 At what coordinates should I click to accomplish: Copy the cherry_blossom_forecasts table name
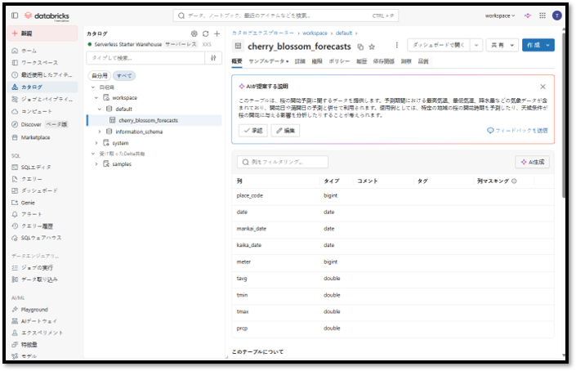360,47
